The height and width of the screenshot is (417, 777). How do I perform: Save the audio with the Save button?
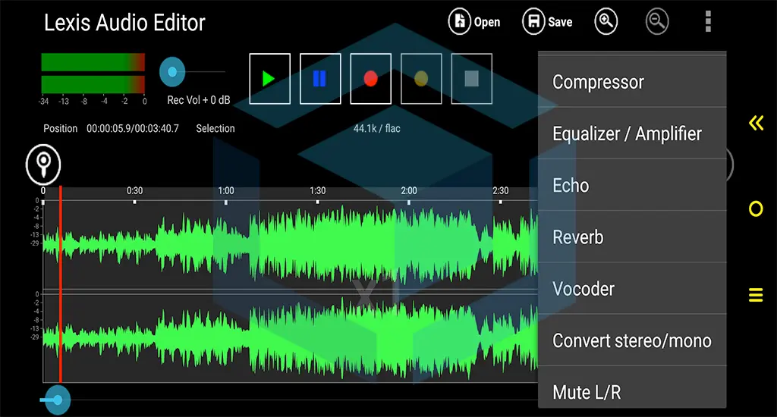(x=547, y=22)
